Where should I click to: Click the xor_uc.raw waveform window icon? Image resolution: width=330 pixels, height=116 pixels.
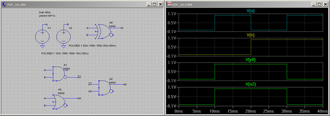pos(169,4)
